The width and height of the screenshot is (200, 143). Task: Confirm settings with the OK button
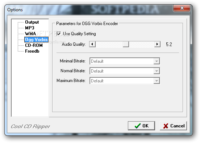tap(141, 126)
